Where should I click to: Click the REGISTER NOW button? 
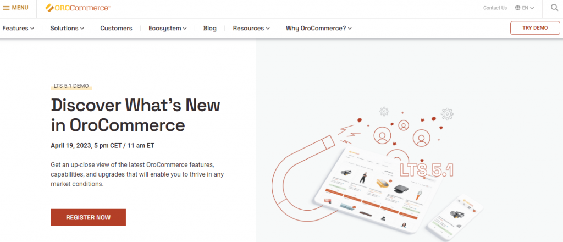coord(89,218)
